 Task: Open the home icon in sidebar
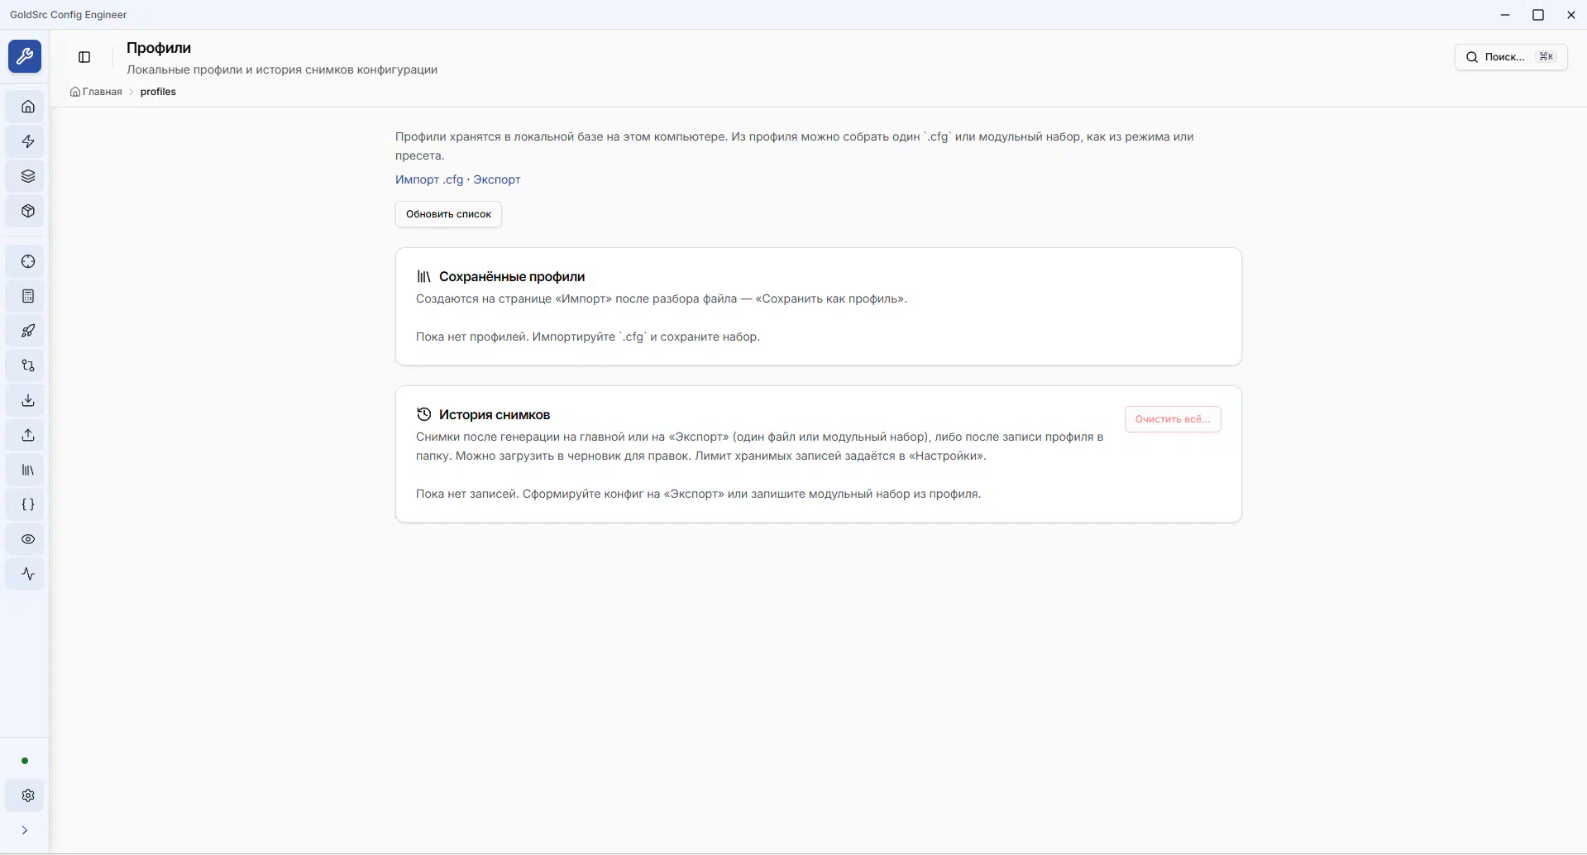point(28,107)
